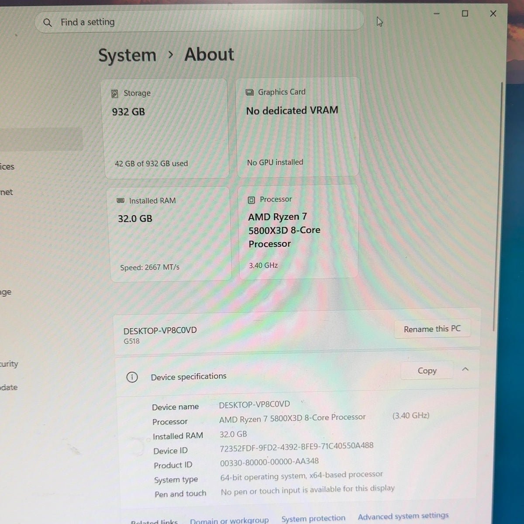Click the vertical scrollbar on right
This screenshot has height=524, width=524.
[x=494, y=205]
